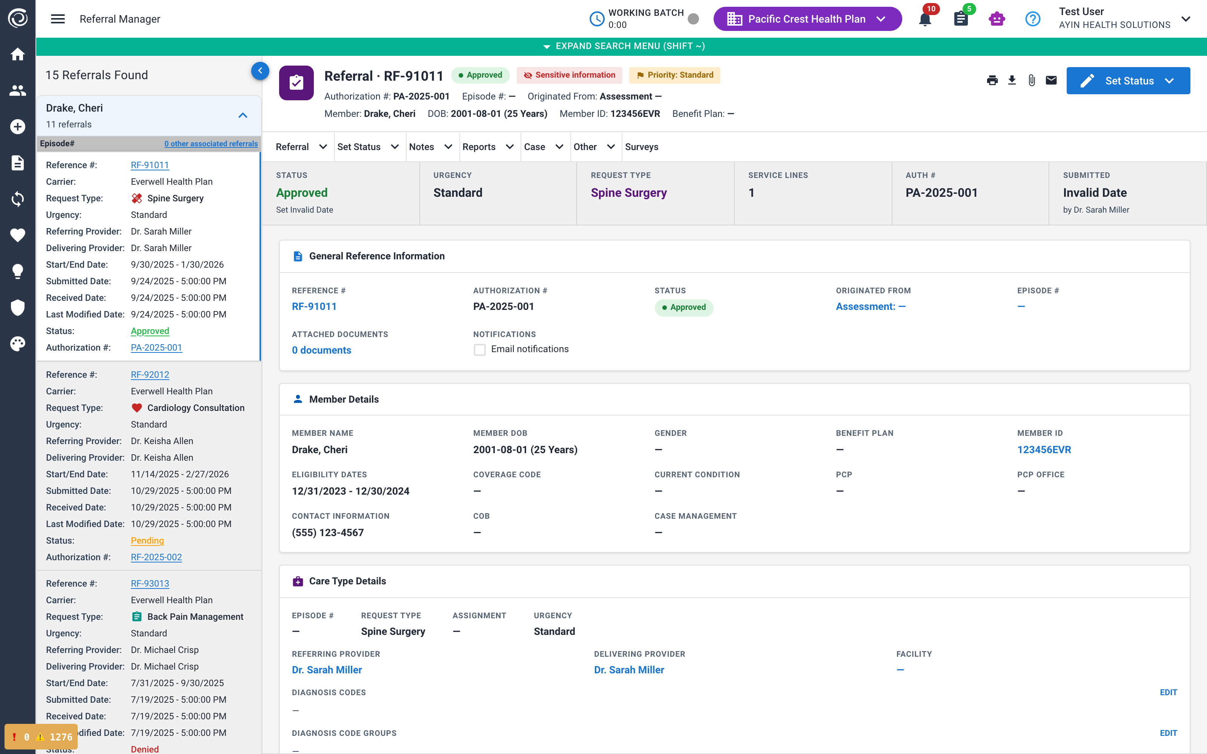Screen dimensions: 1207x754
Task: Click the lightbulb sidebar icon
Action: click(x=17, y=271)
